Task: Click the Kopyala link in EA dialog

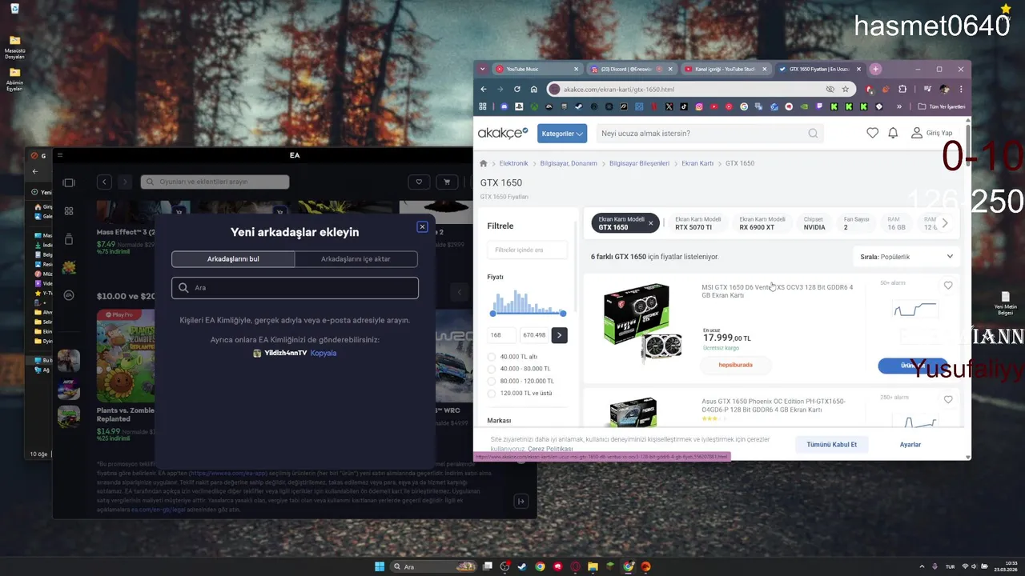Action: point(324,353)
